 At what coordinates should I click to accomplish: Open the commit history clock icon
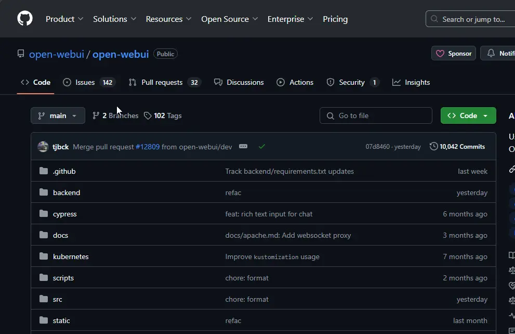[433, 147]
